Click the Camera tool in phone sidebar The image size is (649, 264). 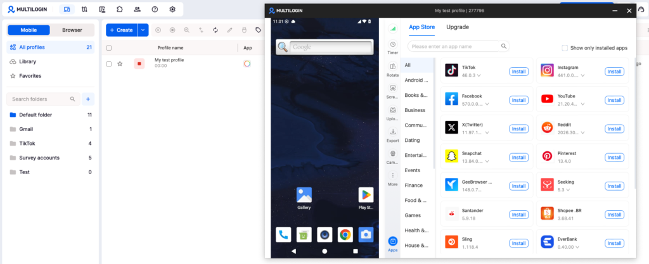(x=393, y=157)
